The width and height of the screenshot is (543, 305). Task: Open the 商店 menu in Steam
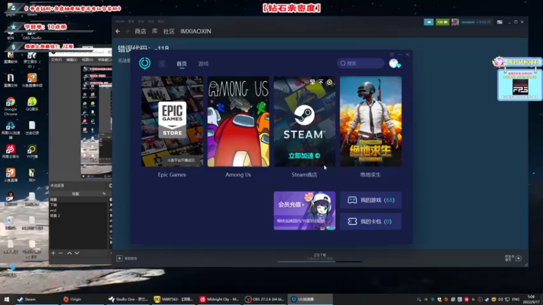(141, 31)
